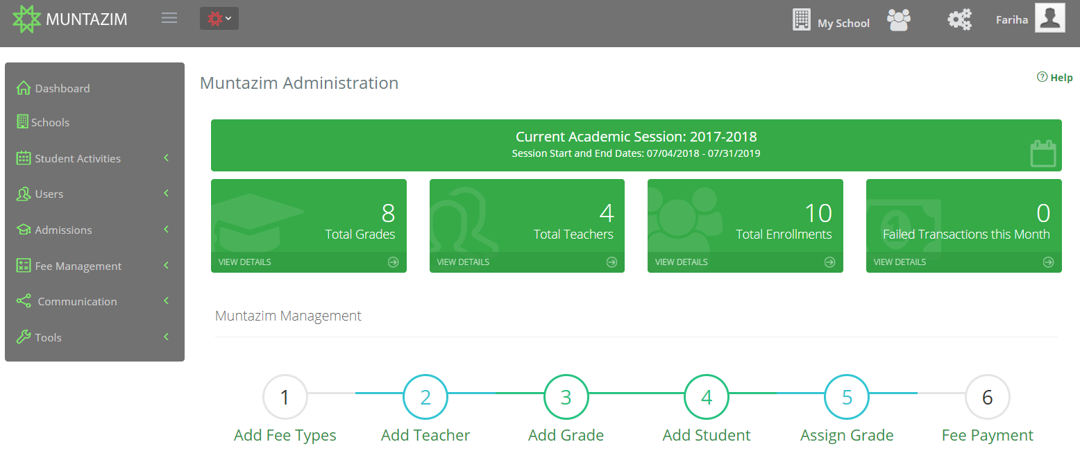Expand the Admissions chevron

pos(167,230)
